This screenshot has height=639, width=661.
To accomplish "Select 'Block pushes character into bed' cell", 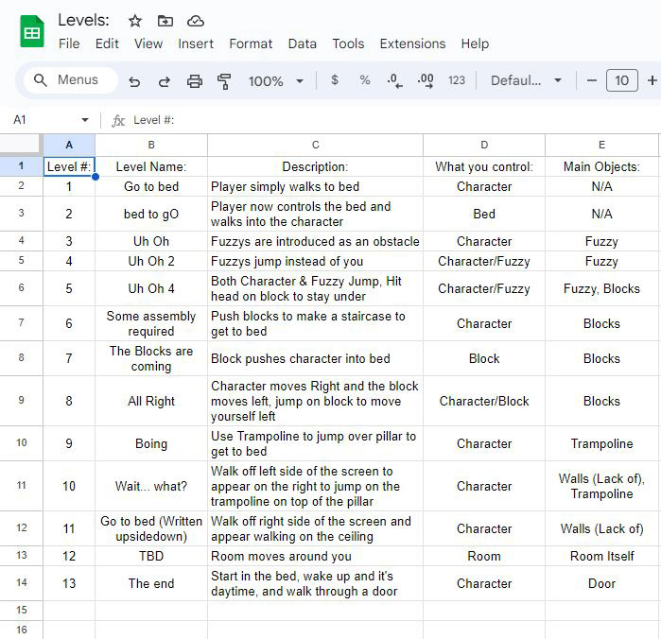I will click(x=315, y=358).
